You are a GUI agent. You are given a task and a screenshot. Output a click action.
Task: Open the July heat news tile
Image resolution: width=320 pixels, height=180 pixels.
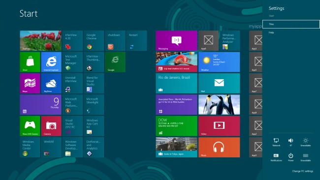pos(177,62)
